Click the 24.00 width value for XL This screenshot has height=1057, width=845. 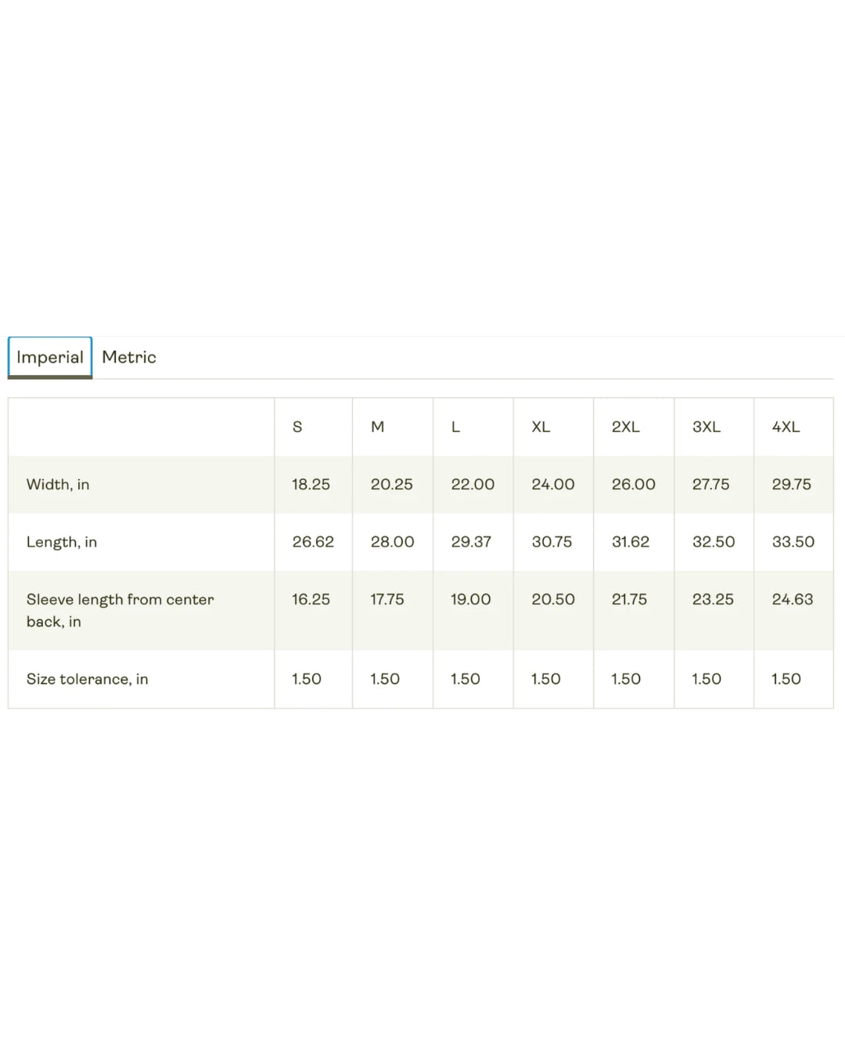click(552, 485)
